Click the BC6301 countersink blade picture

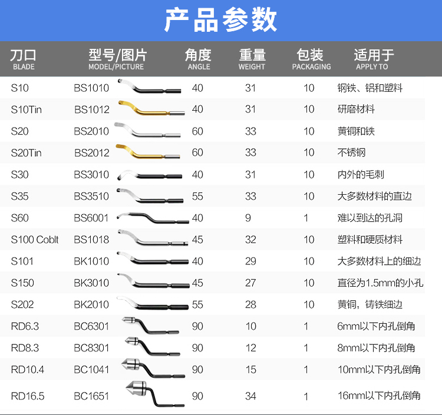click(x=150, y=326)
